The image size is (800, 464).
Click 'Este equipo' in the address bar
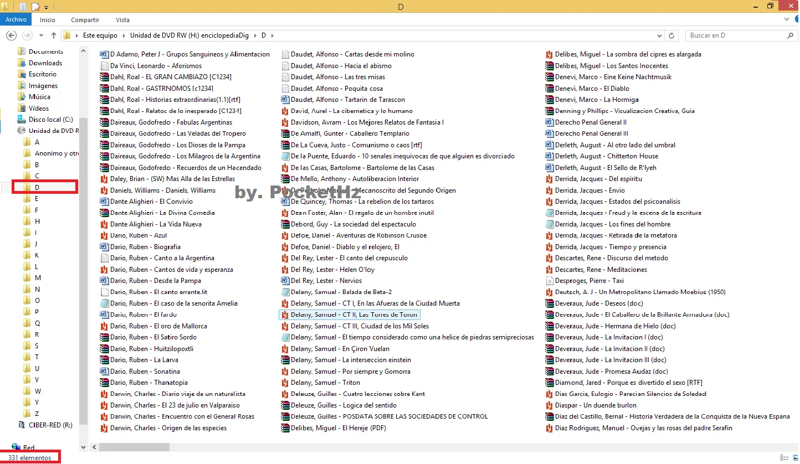click(x=100, y=35)
